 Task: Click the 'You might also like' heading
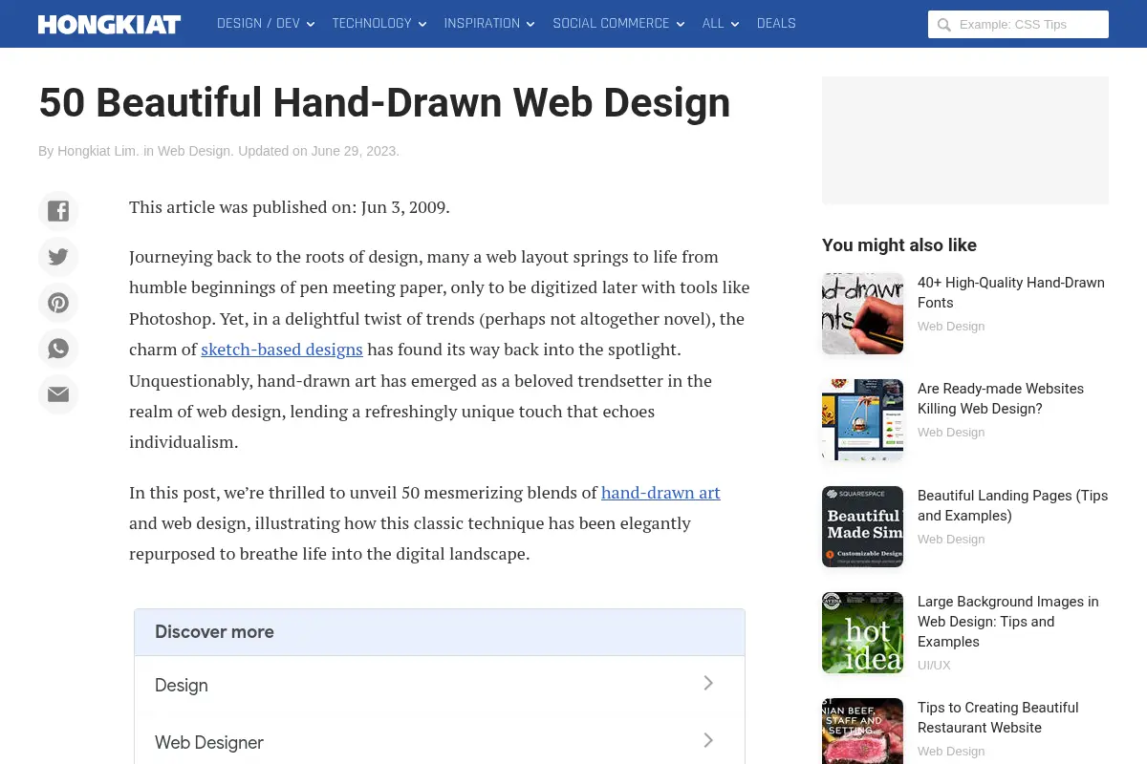tap(899, 245)
